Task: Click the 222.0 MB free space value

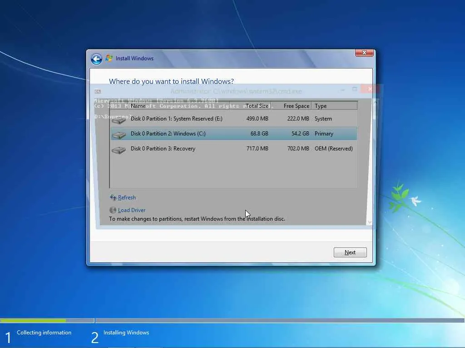Action: pyautogui.click(x=298, y=119)
